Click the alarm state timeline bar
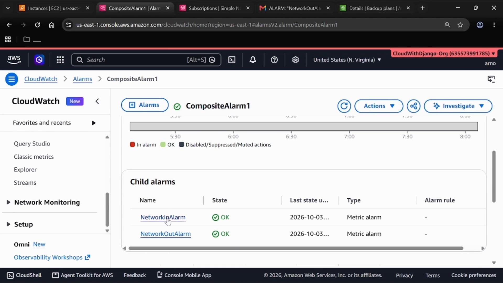 tap(304, 126)
